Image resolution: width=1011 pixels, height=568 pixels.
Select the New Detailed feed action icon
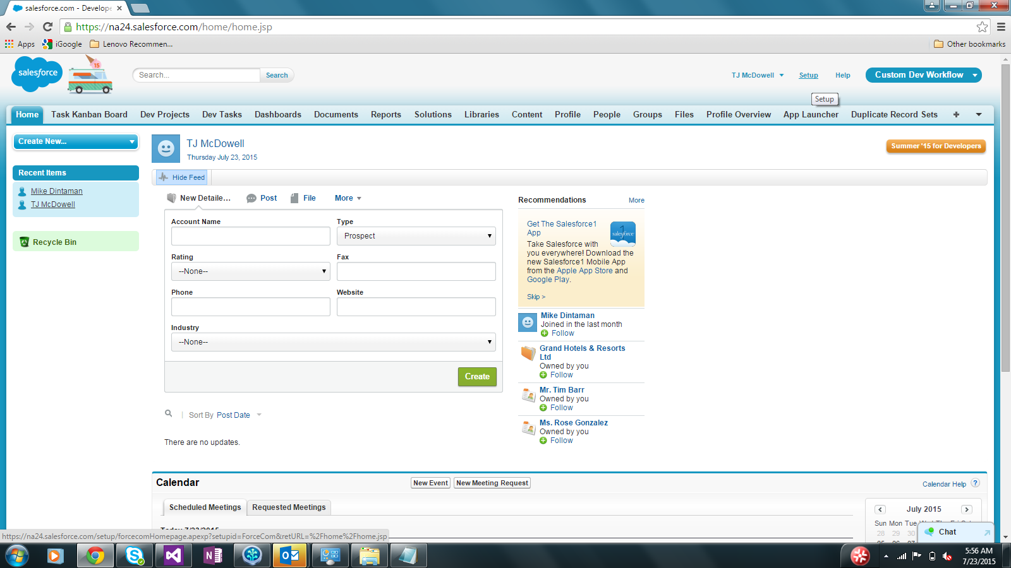[x=171, y=198]
